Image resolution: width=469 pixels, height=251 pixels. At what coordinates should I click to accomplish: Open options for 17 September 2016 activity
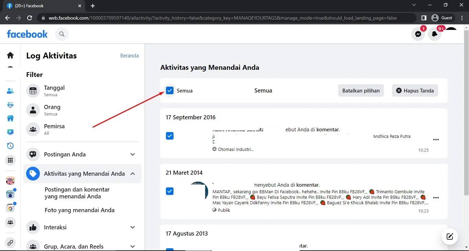click(x=436, y=140)
